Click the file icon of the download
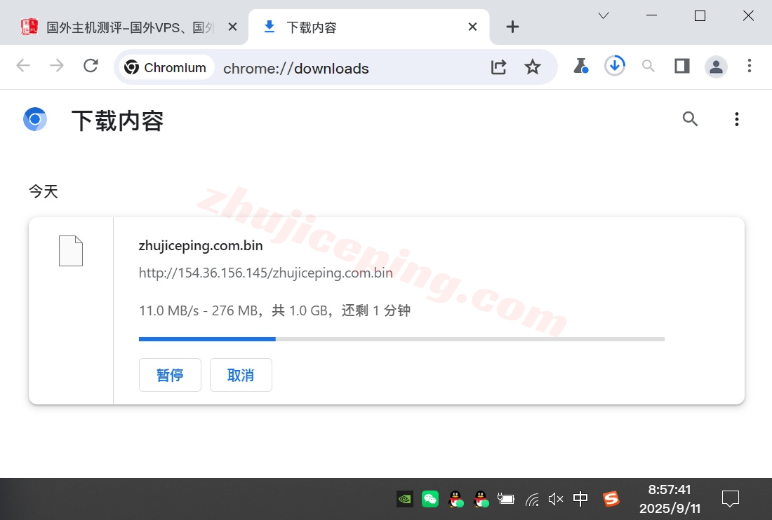This screenshot has width=772, height=520. point(71,251)
